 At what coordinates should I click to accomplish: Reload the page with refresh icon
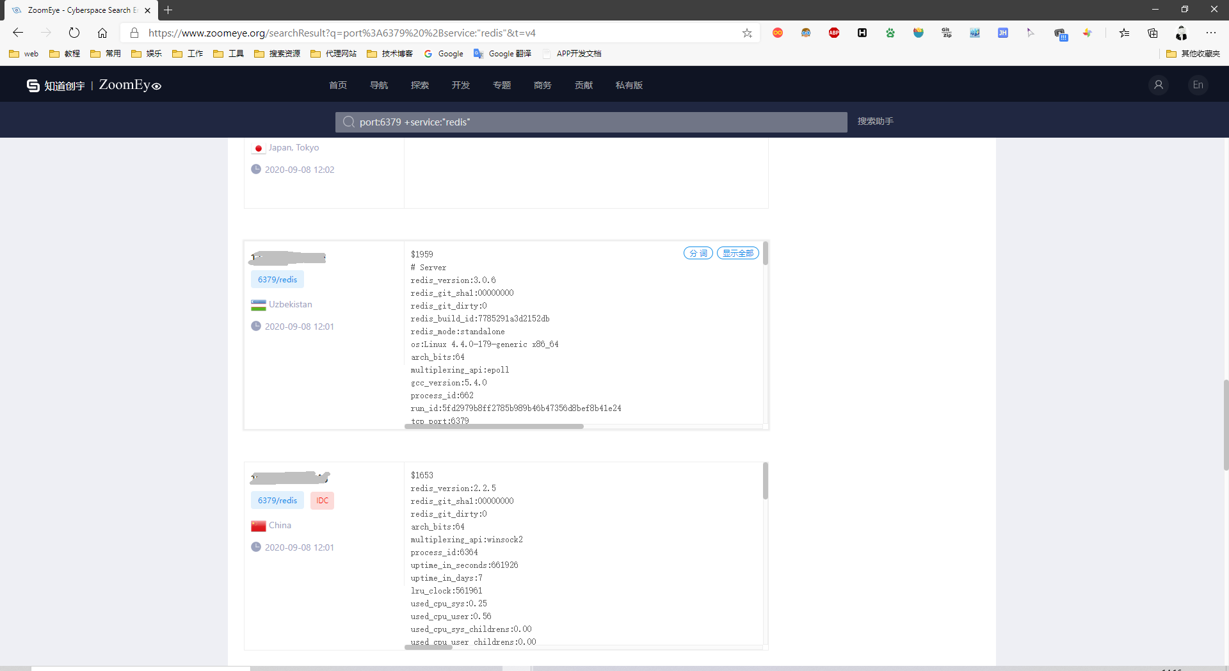click(74, 33)
